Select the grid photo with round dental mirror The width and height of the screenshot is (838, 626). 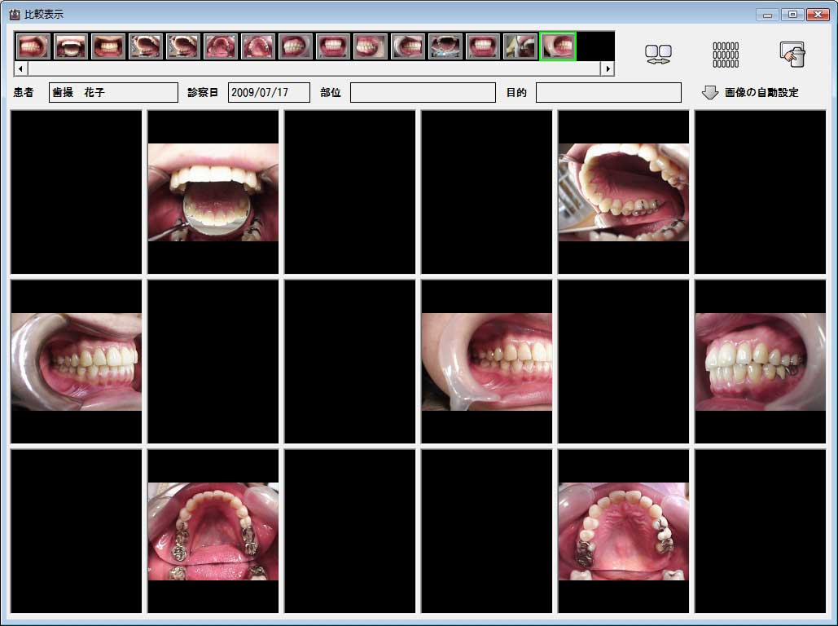(213, 192)
